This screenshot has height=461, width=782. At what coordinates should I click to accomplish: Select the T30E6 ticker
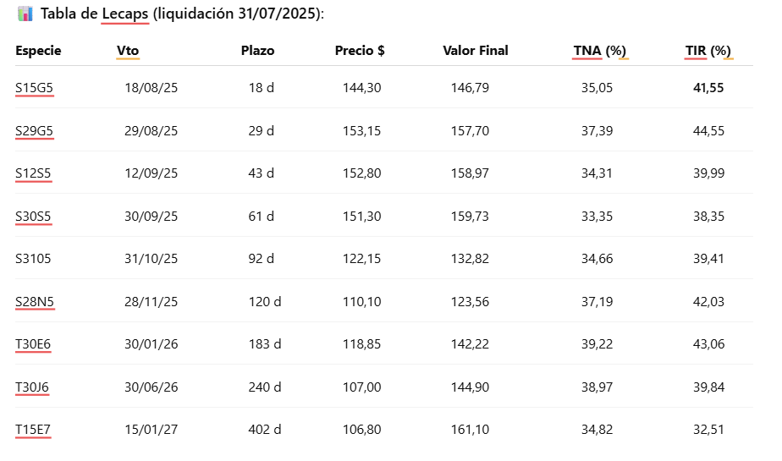point(33,344)
